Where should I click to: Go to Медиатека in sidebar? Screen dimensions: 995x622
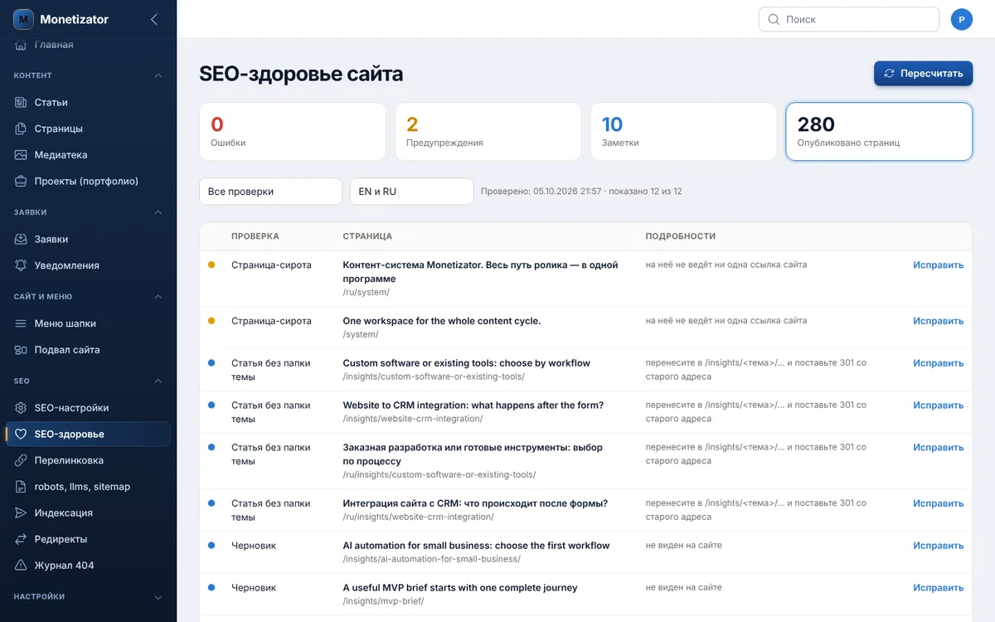(88, 155)
